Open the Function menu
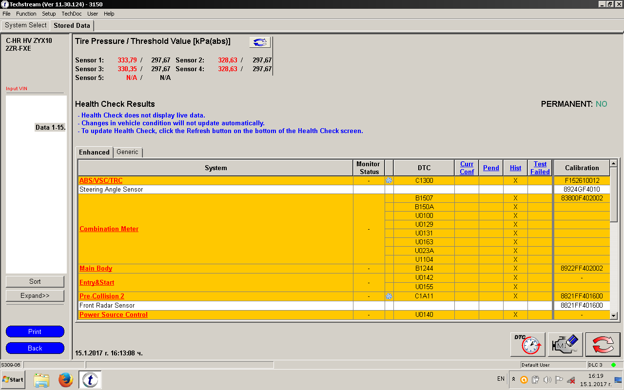 coord(26,14)
